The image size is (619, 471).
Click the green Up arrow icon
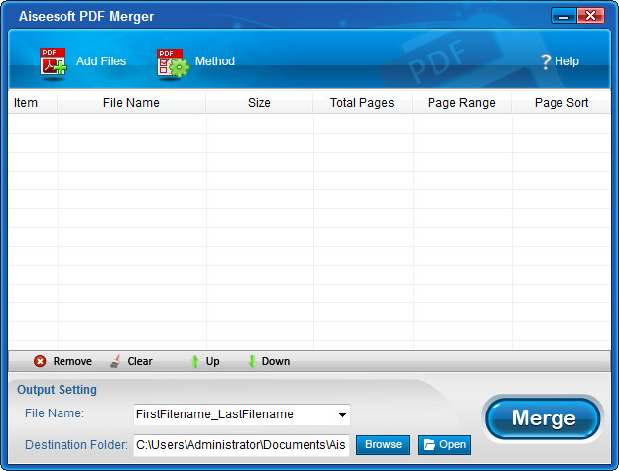click(x=194, y=361)
